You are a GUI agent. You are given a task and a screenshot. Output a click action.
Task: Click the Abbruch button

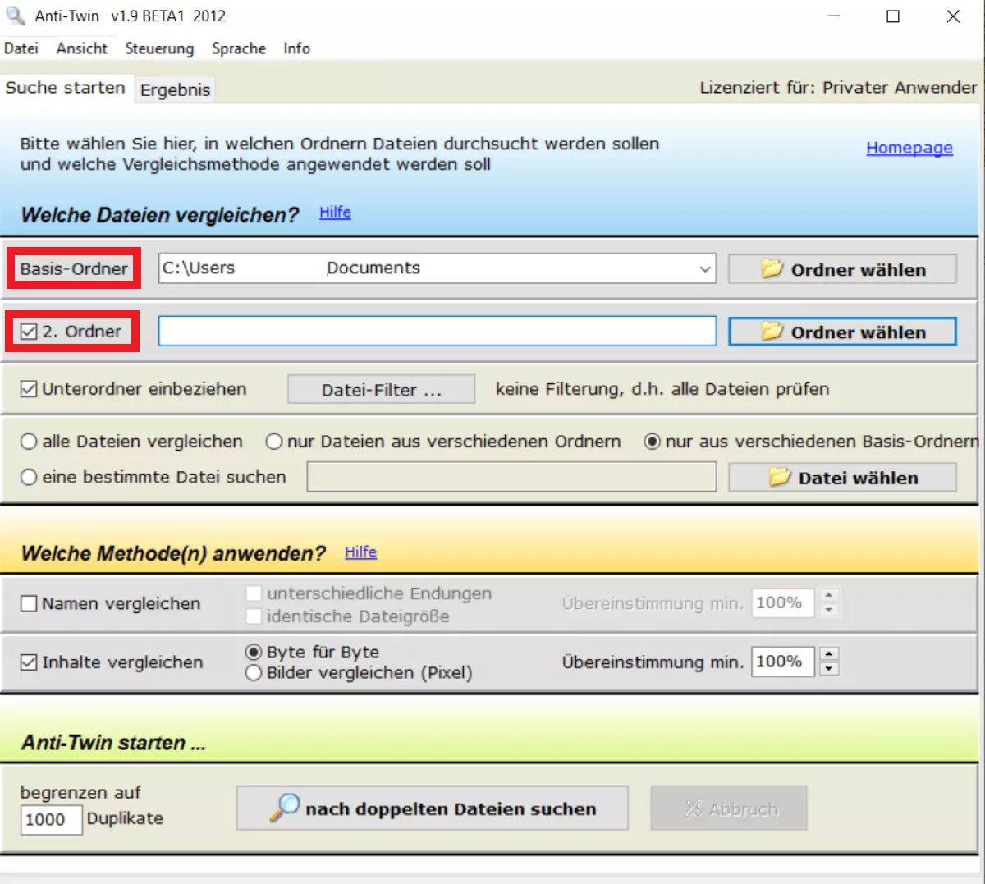pyautogui.click(x=729, y=808)
